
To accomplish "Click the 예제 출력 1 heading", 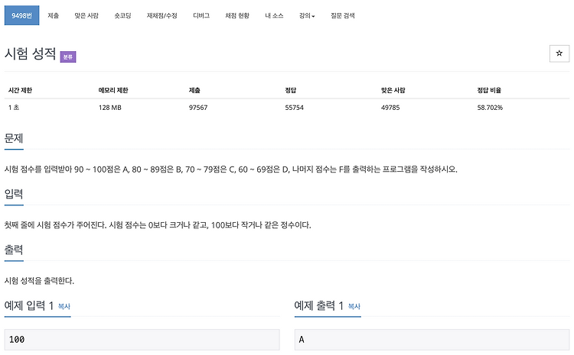I will pyautogui.click(x=319, y=305).
